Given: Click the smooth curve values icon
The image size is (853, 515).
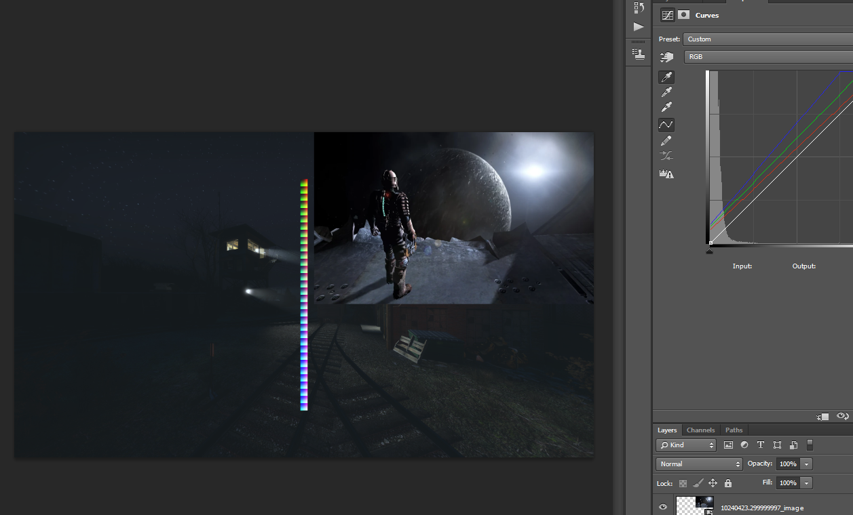Looking at the screenshot, I should point(666,156).
